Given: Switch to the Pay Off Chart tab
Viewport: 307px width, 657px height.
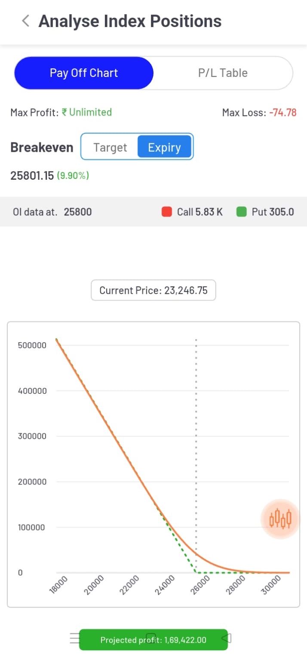Looking at the screenshot, I should 84,73.
